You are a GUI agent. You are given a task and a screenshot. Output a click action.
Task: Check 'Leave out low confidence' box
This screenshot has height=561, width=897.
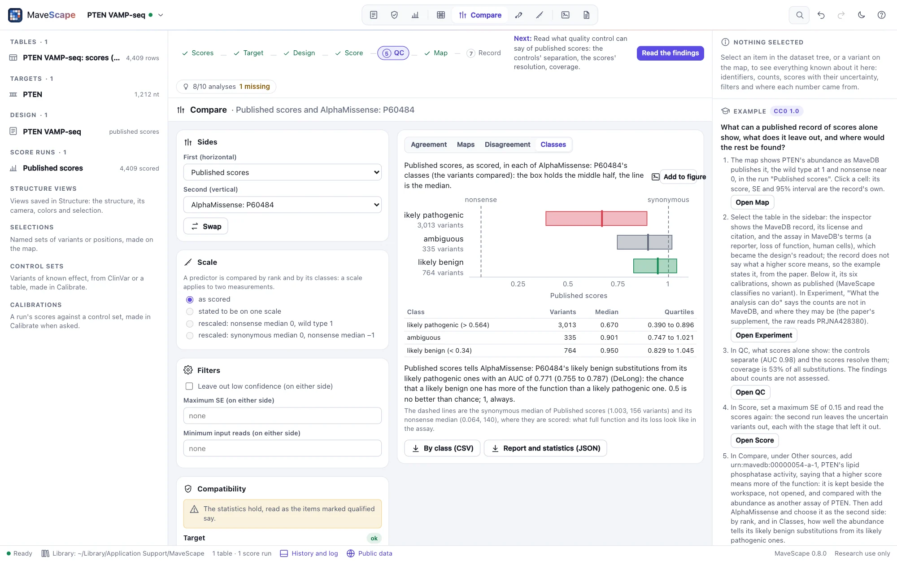pyautogui.click(x=189, y=386)
